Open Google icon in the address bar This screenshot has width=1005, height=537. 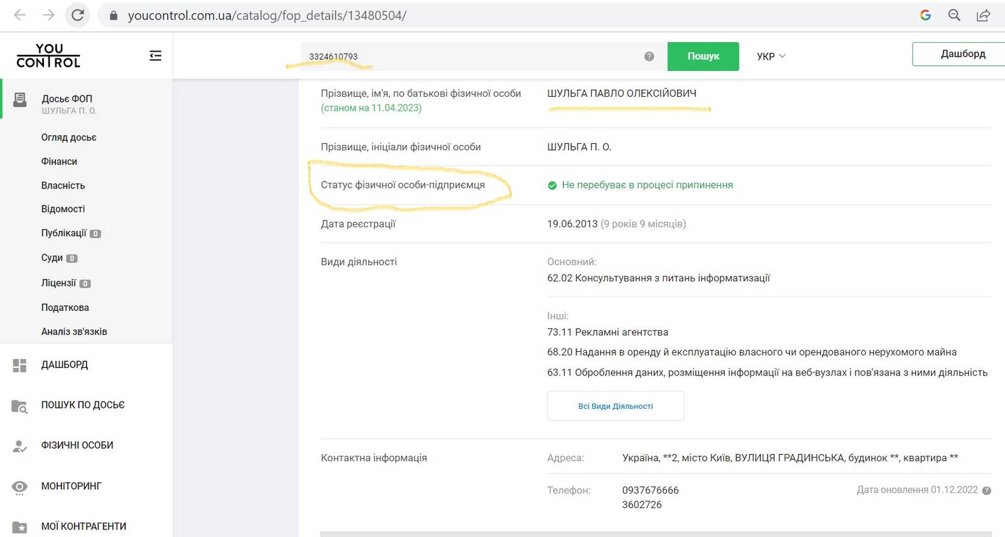925,15
